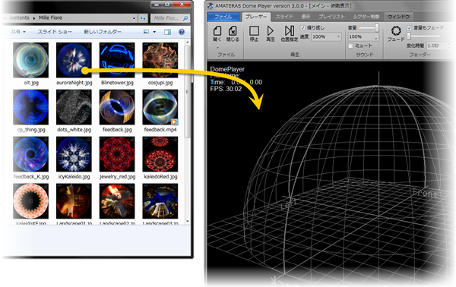The height and width of the screenshot is (287, 456).
Task: Open the Explorer view options dropdown arrow
Action: (x=154, y=32)
